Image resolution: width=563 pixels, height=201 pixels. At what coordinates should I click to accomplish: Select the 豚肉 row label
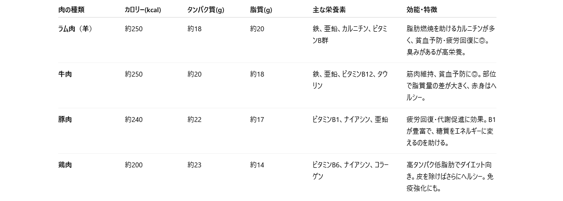point(65,120)
